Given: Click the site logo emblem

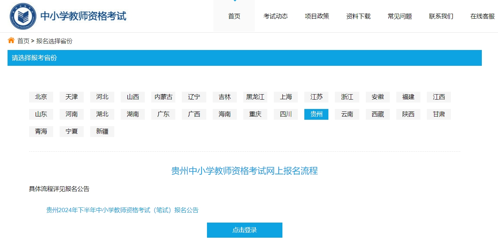Looking at the screenshot, I should 23,16.
